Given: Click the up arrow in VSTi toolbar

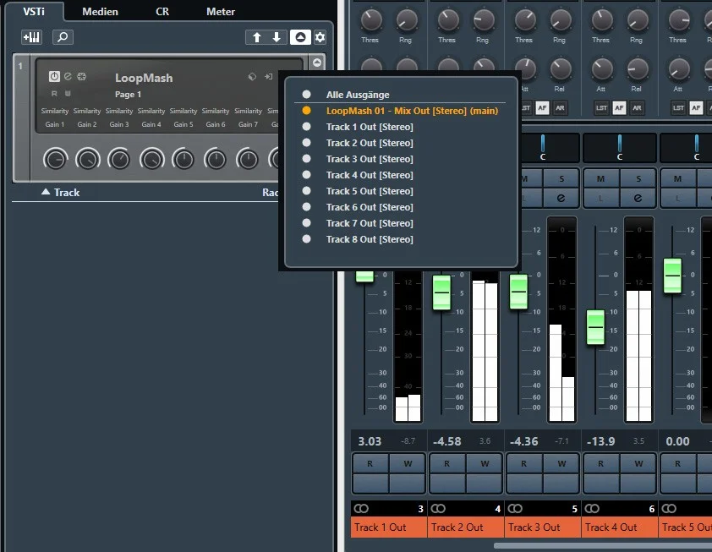Looking at the screenshot, I should pos(256,37).
